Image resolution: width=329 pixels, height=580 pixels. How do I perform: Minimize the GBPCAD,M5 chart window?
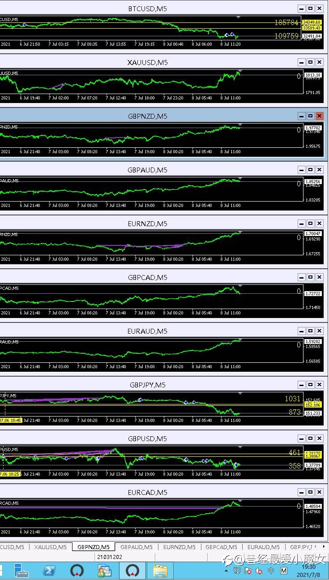(x=301, y=277)
